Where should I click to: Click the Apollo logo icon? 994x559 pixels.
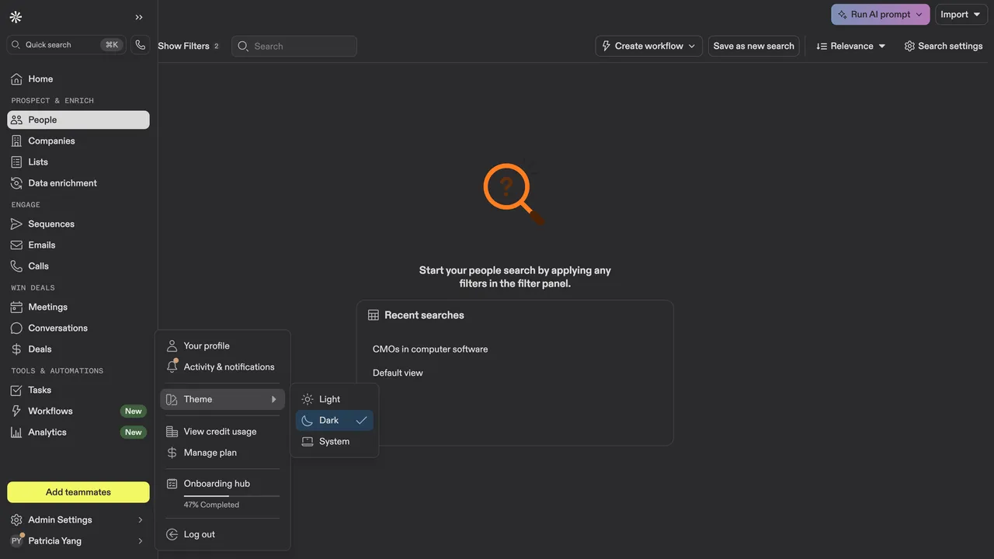coord(16,17)
